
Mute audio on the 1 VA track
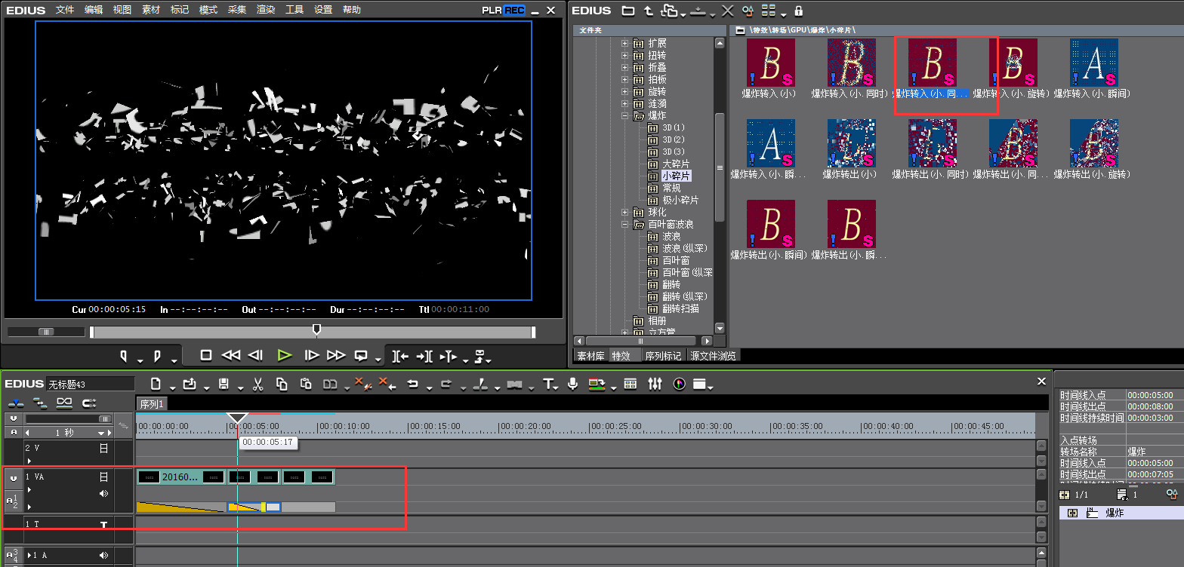pyautogui.click(x=104, y=494)
